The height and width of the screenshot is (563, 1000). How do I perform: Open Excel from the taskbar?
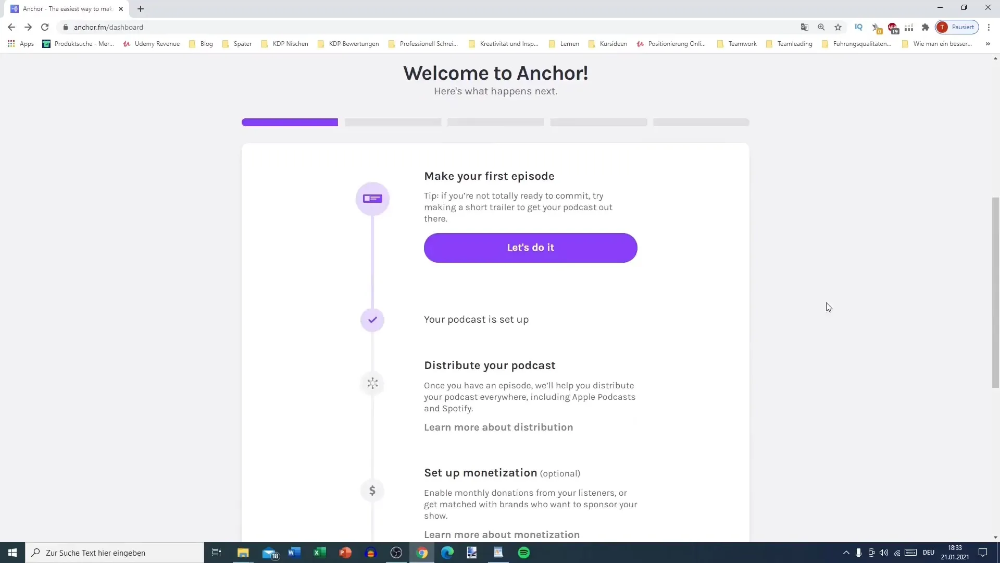click(x=320, y=553)
